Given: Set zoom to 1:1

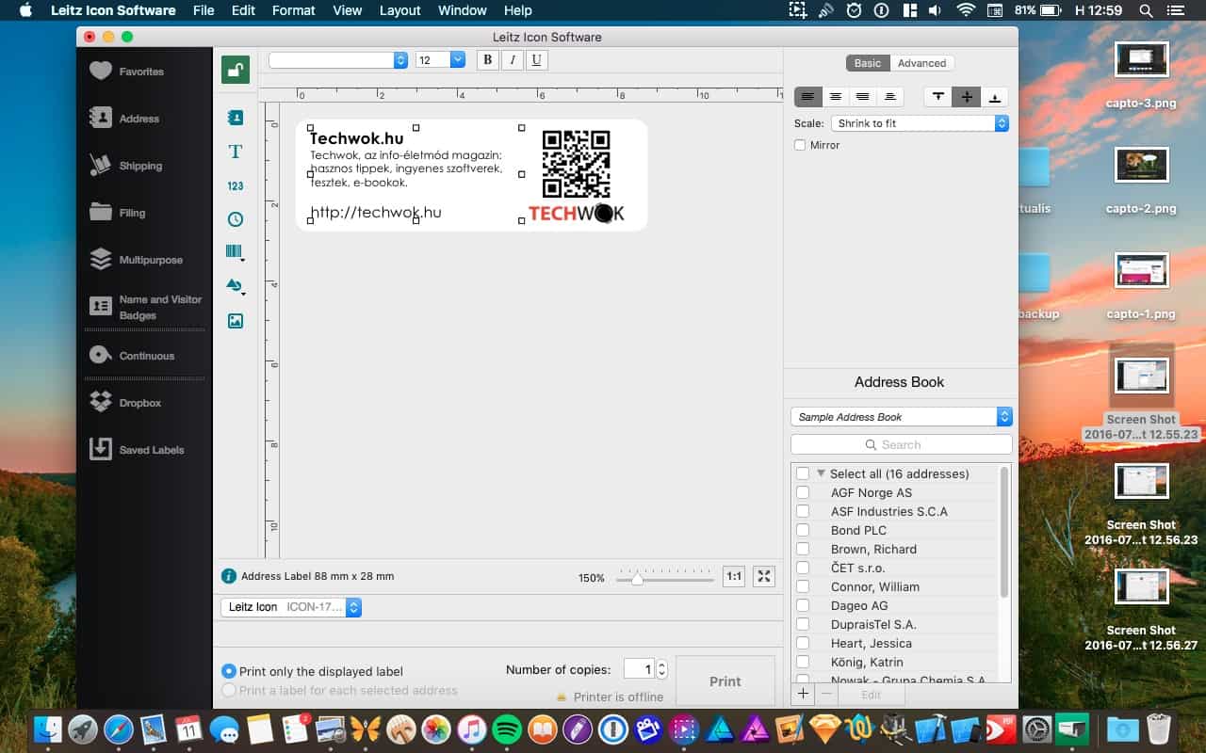Looking at the screenshot, I should tap(733, 577).
